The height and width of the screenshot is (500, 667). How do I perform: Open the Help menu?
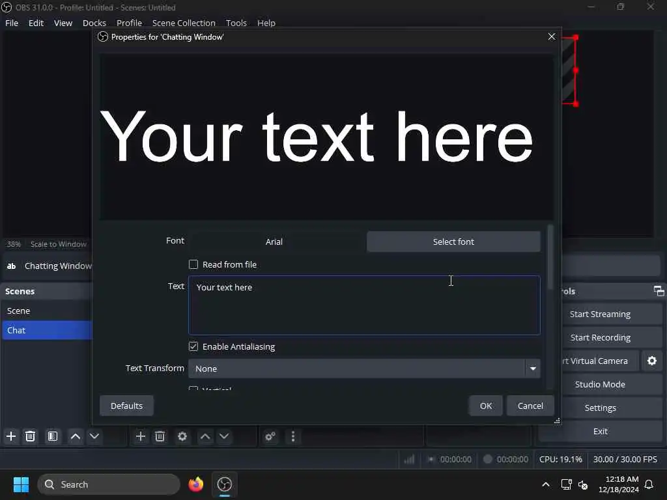[x=266, y=23]
